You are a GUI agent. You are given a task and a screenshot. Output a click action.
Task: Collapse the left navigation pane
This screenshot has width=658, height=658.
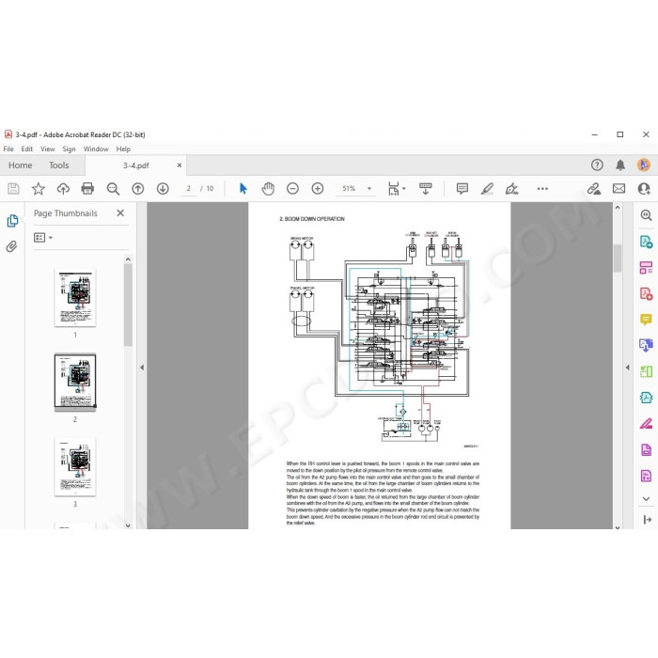[142, 368]
